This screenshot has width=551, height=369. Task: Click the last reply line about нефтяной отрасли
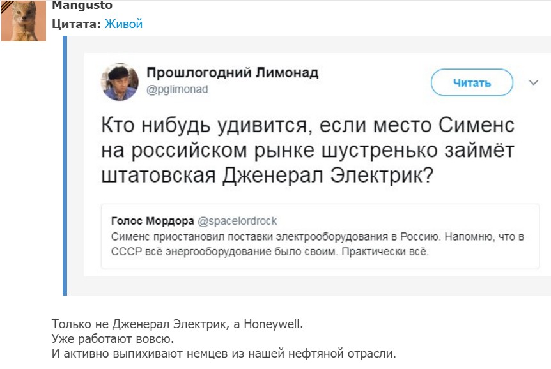pos(224,352)
